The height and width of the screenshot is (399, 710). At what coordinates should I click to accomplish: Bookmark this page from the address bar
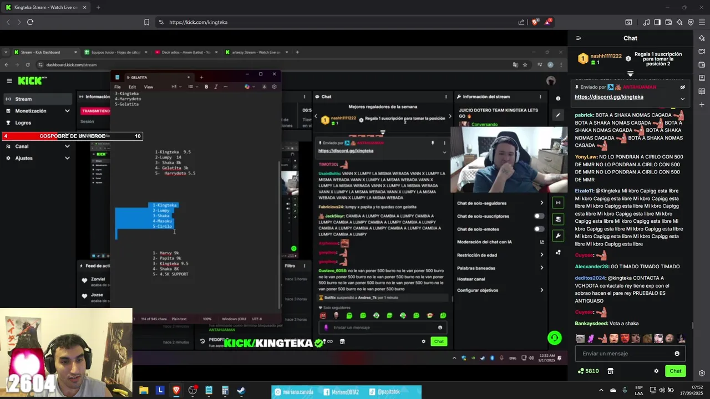click(146, 22)
